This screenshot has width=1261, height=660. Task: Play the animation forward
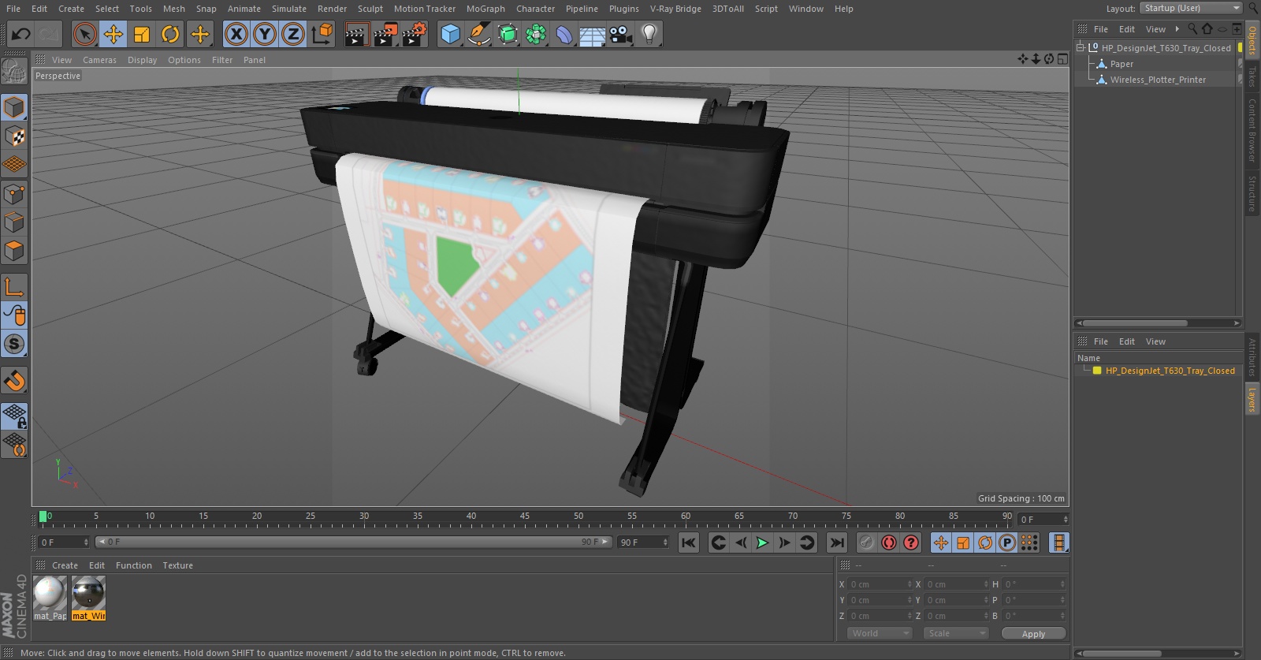762,543
